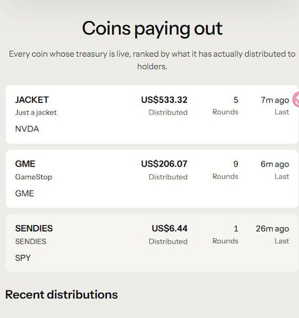
Task: Open the SENDIES coin card
Action: tap(152, 243)
